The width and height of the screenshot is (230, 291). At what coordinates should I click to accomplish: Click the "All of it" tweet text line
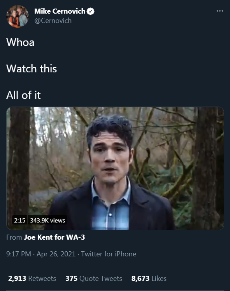(23, 95)
